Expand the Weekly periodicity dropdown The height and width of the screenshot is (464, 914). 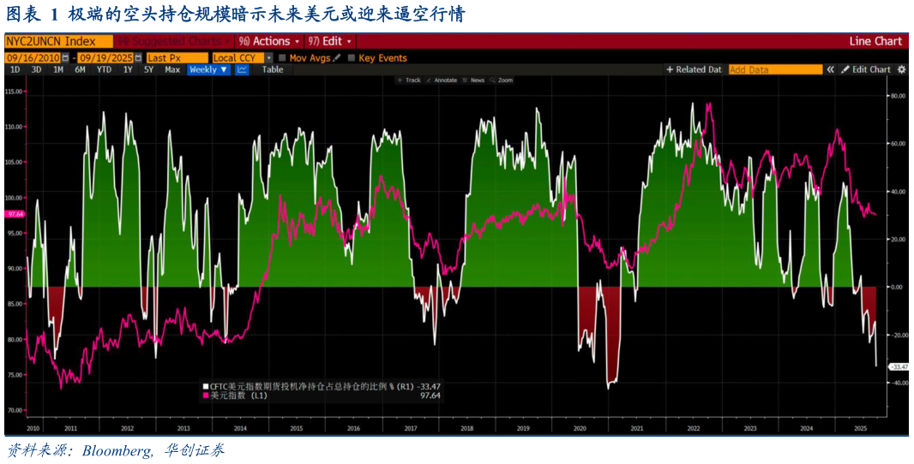pos(208,69)
